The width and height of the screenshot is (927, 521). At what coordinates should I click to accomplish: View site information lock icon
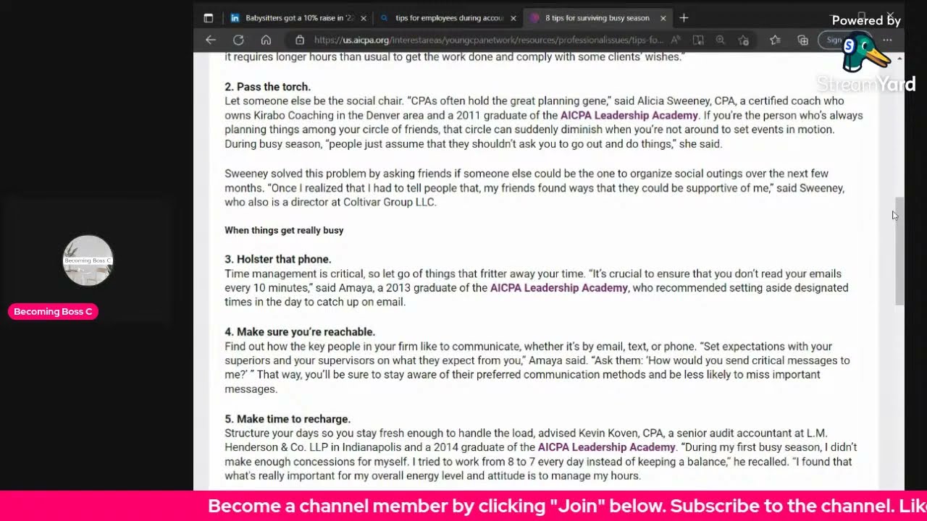pos(300,40)
